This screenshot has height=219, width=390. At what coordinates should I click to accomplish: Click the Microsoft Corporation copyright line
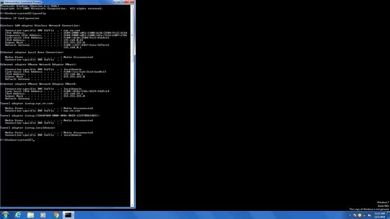(x=51, y=9)
